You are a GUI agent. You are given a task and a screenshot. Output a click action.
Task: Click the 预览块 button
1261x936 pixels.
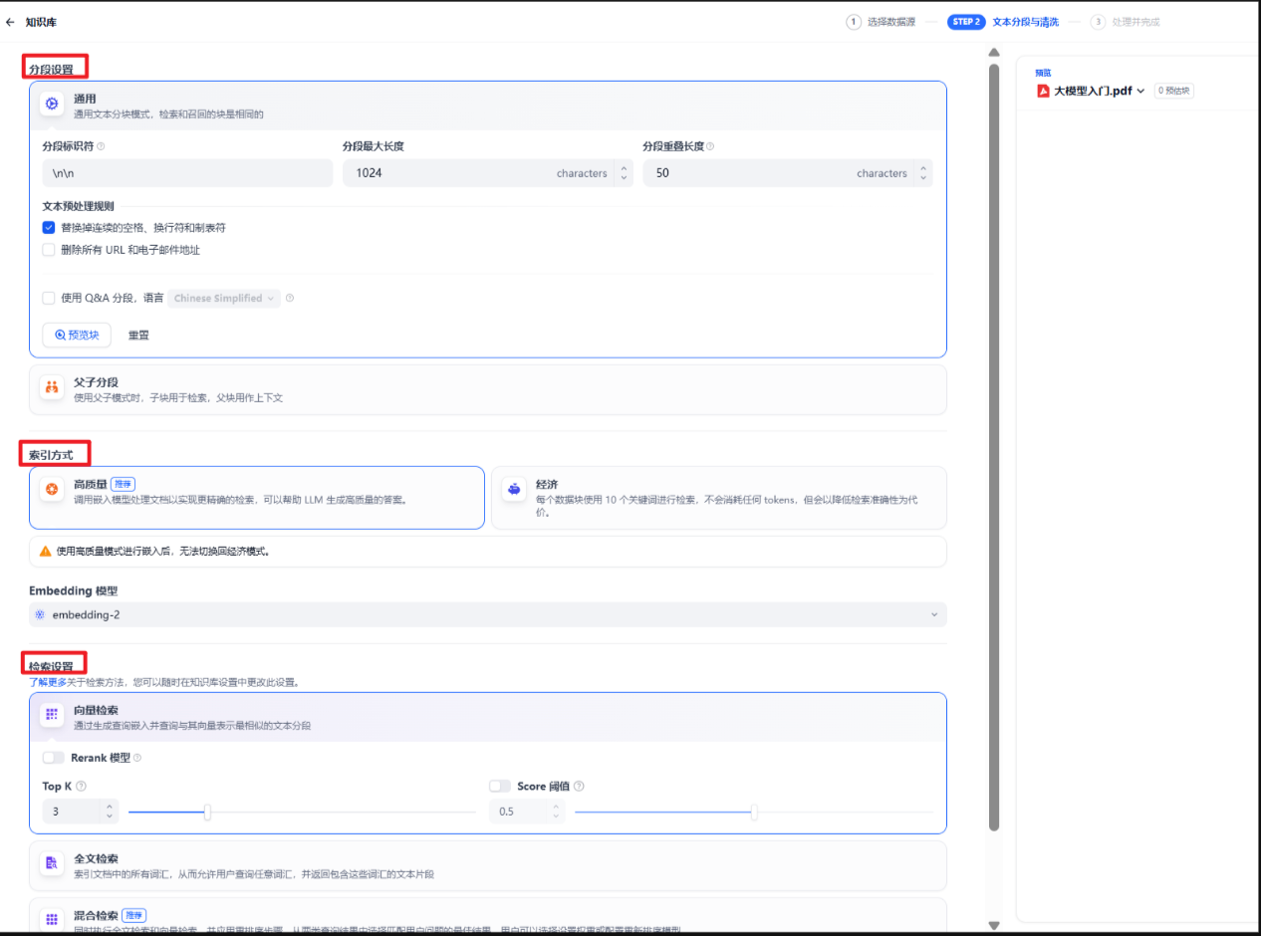(x=77, y=335)
